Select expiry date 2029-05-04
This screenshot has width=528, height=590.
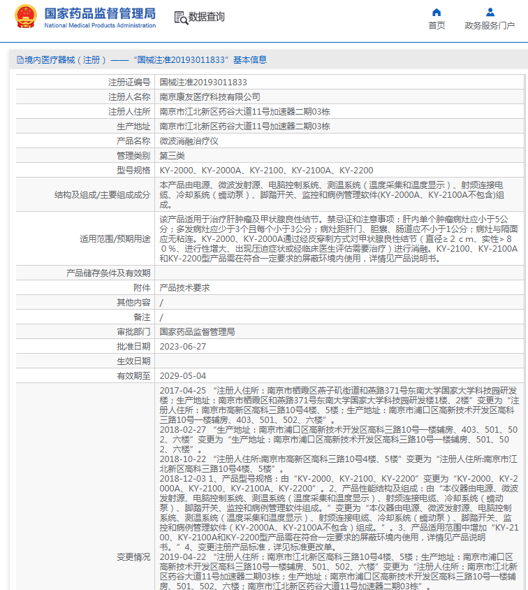point(183,376)
